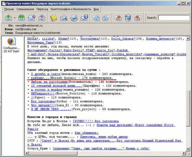Go to next message via down-arrow envelope icon
This screenshot has width=192, height=157.
tap(106, 18)
